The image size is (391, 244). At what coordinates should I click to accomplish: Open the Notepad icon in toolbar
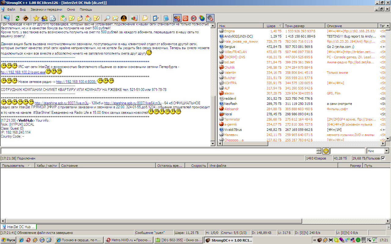(x=166, y=18)
